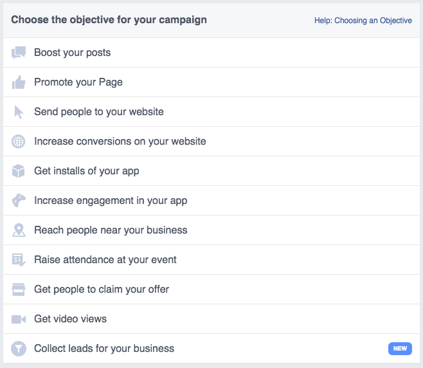Select the Boost your posts objective

point(72,53)
